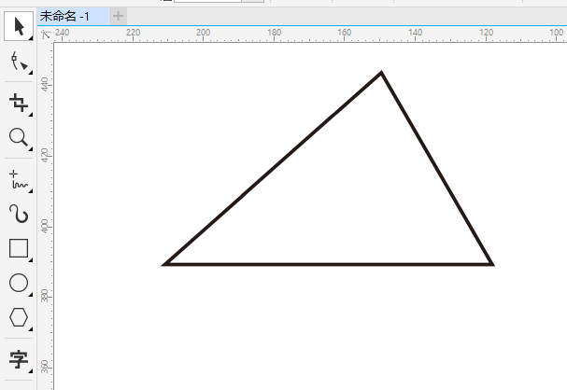Add a new document with plus tab
The height and width of the screenshot is (390, 567).
point(118,16)
